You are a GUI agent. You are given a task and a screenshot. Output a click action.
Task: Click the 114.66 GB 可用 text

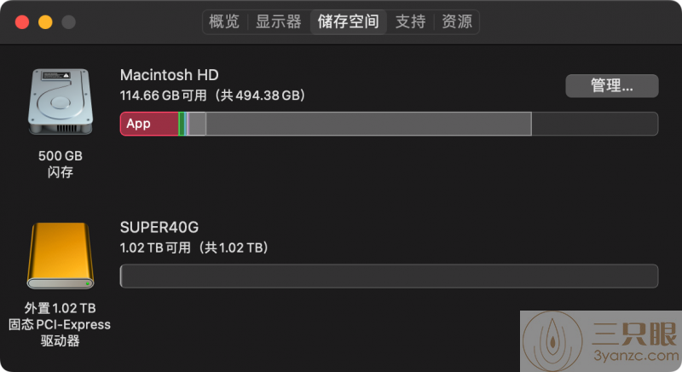(163, 96)
